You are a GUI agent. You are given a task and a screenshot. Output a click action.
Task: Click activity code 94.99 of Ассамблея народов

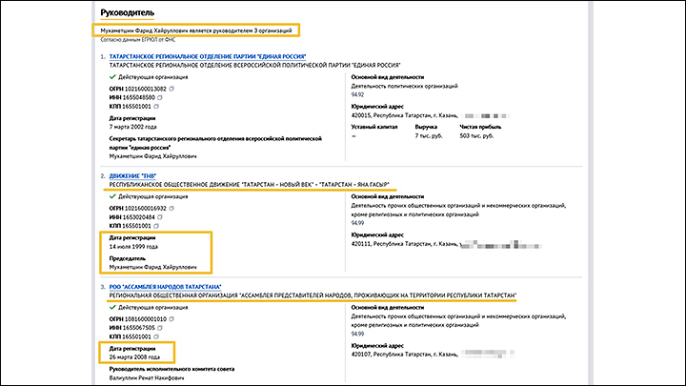(357, 335)
